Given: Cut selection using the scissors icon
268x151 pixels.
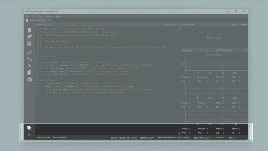Looking at the screenshot, I should (29, 66).
